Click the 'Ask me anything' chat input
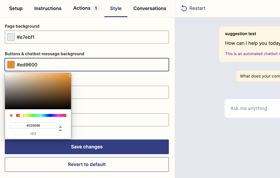Image resolution: width=280 pixels, height=178 pixels. 249,108
